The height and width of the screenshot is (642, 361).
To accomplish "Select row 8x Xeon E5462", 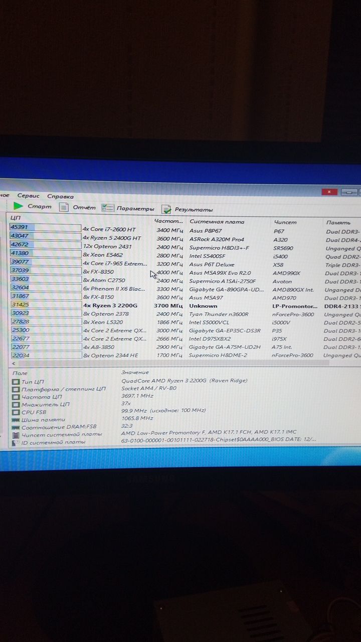I will click(103, 255).
